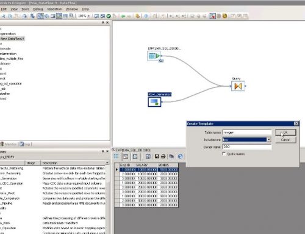
Task: Open the Help menu
Action: pyautogui.click(x=85, y=9)
